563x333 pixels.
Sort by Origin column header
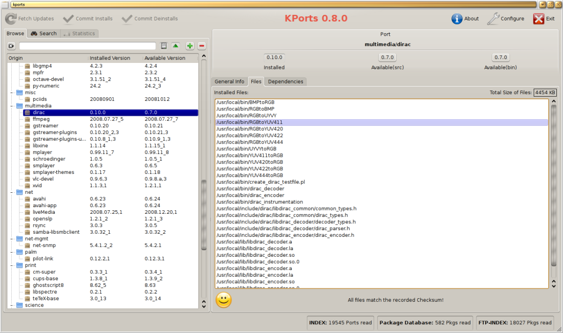click(x=48, y=58)
